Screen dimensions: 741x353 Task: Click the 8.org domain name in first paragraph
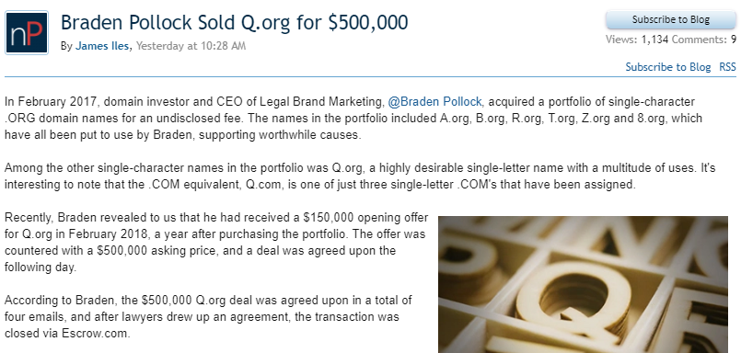[649, 118]
